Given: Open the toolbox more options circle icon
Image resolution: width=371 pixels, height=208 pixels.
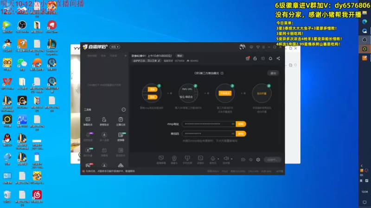Looking at the screenshot, I should [x=123, y=110].
